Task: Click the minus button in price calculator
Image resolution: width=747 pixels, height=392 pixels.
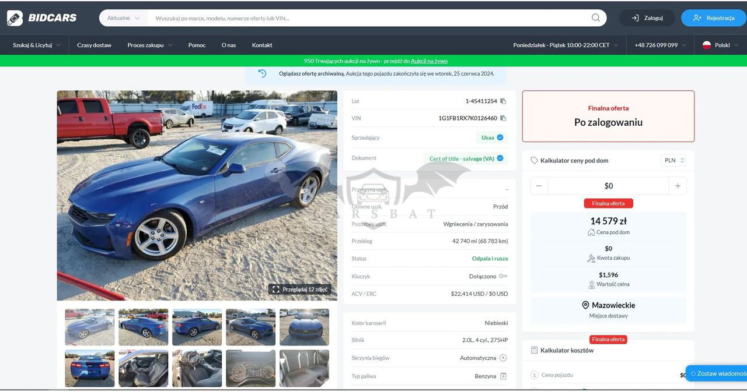Action: point(539,186)
